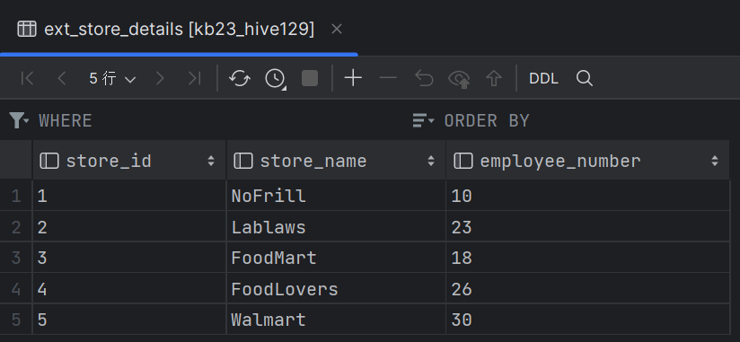Select the employee_number column header
This screenshot has height=342, width=740.
587,161
